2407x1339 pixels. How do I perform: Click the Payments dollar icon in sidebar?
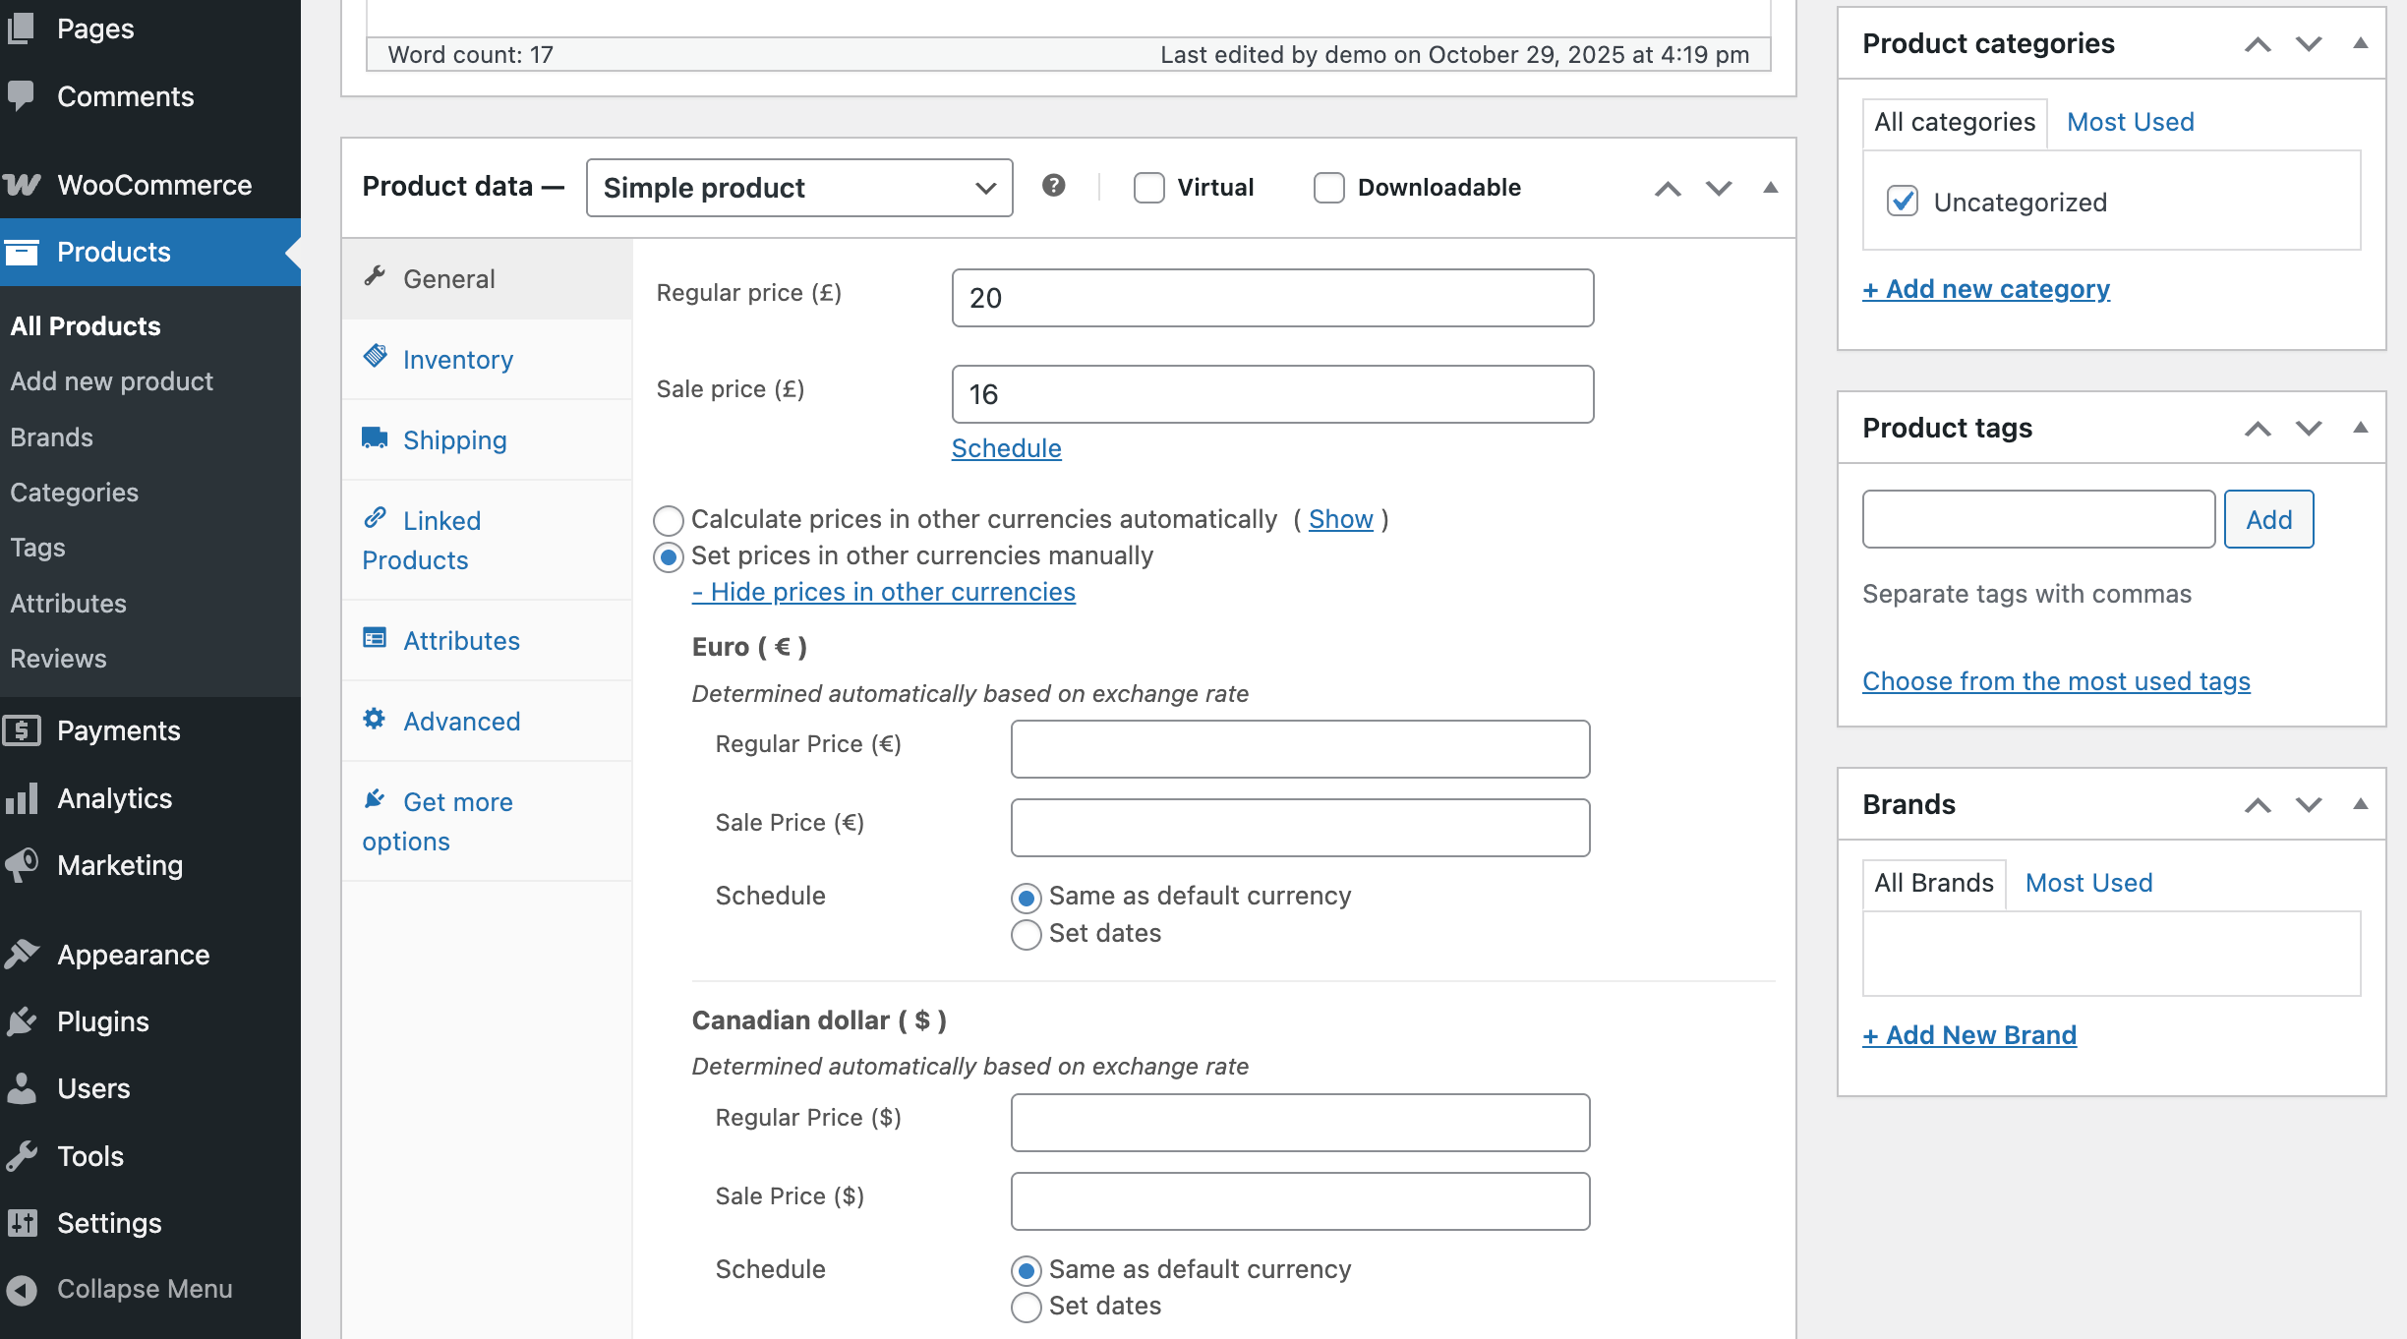tap(22, 730)
